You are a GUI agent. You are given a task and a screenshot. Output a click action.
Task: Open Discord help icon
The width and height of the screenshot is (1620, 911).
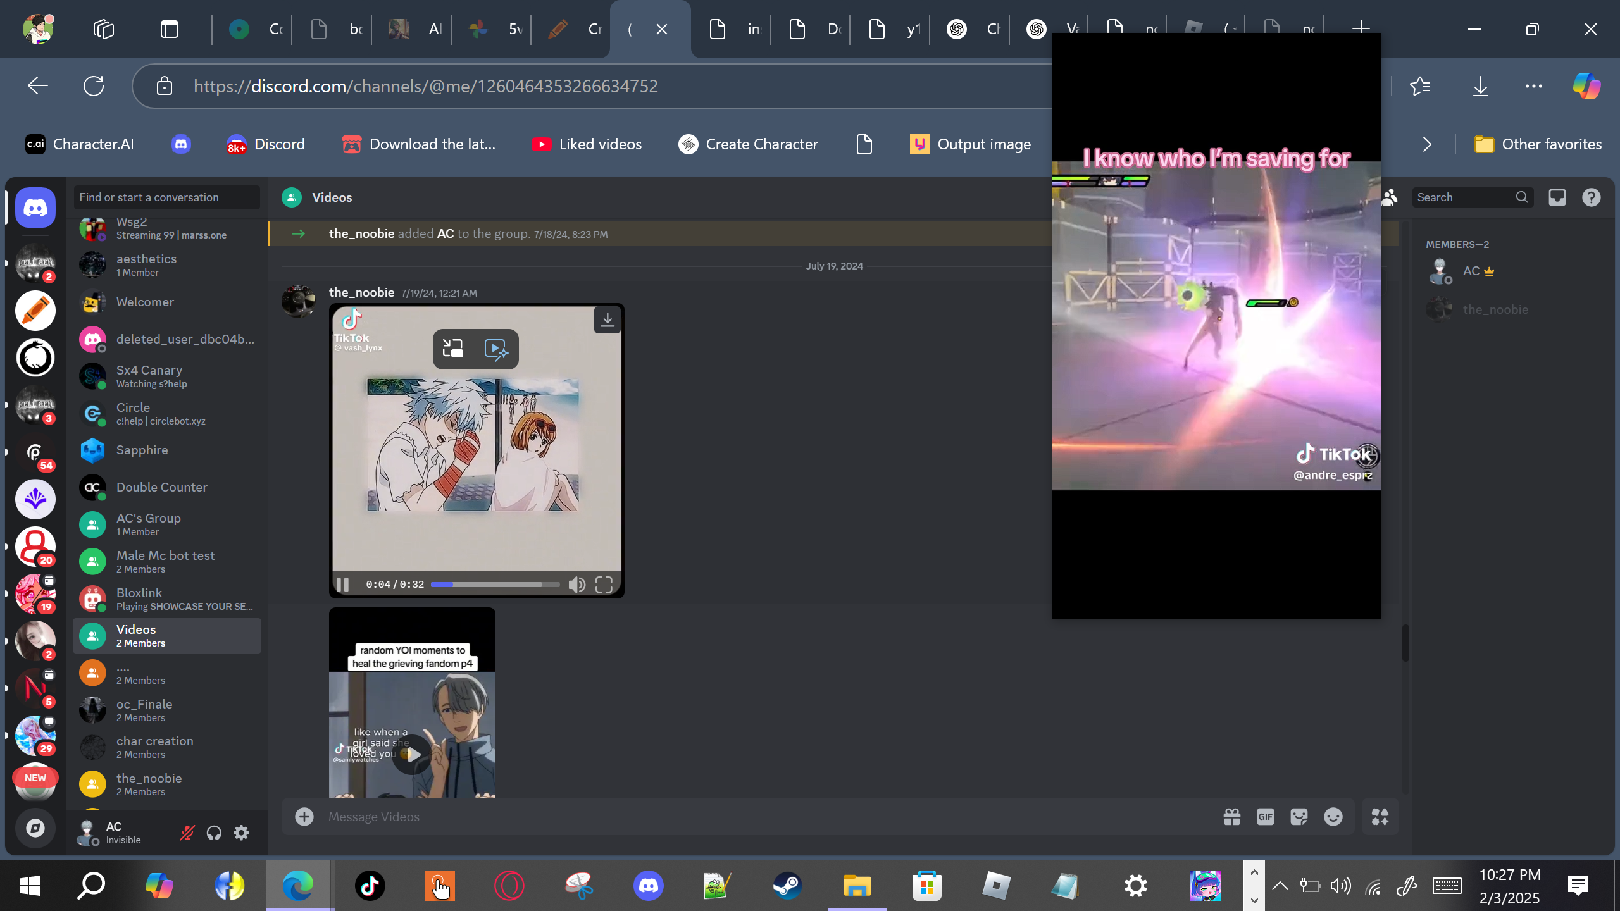coord(1592,197)
